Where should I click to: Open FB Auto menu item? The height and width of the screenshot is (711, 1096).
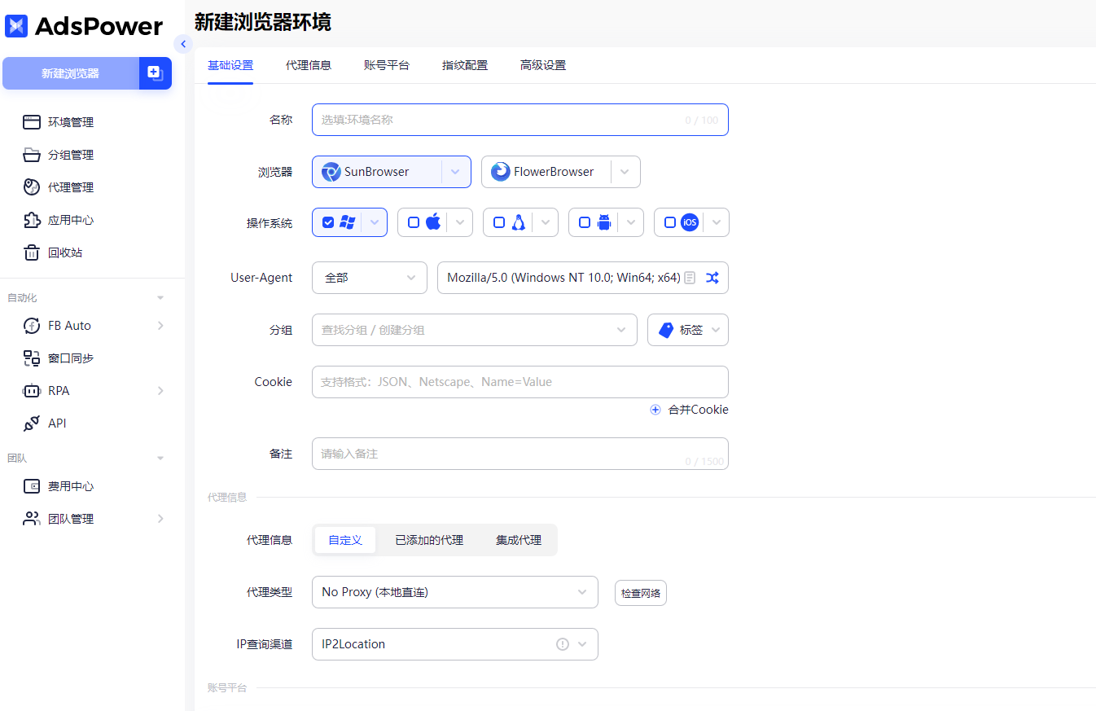tap(93, 326)
